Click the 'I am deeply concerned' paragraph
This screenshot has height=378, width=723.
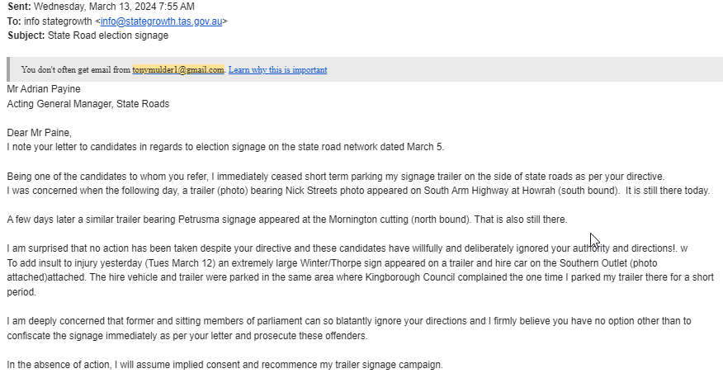[x=349, y=328]
